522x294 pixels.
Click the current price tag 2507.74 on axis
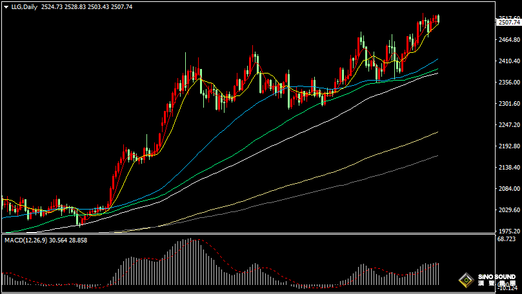(508, 23)
